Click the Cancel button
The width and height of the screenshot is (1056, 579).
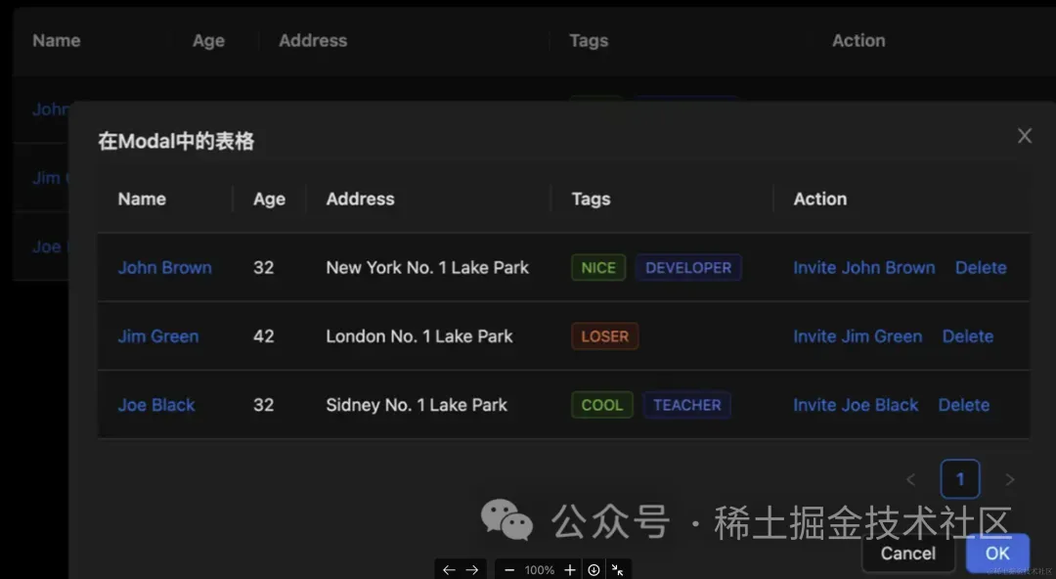coord(907,554)
